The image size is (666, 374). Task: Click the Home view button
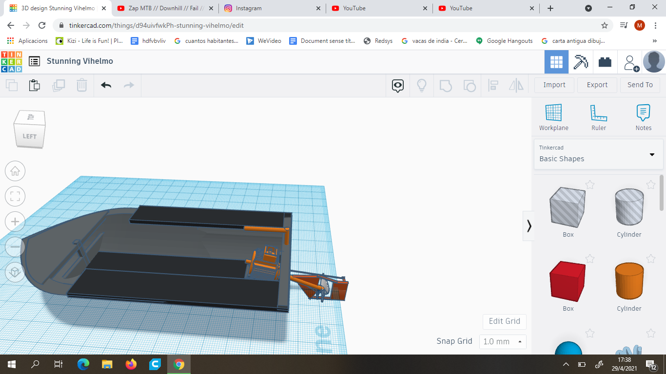point(15,171)
